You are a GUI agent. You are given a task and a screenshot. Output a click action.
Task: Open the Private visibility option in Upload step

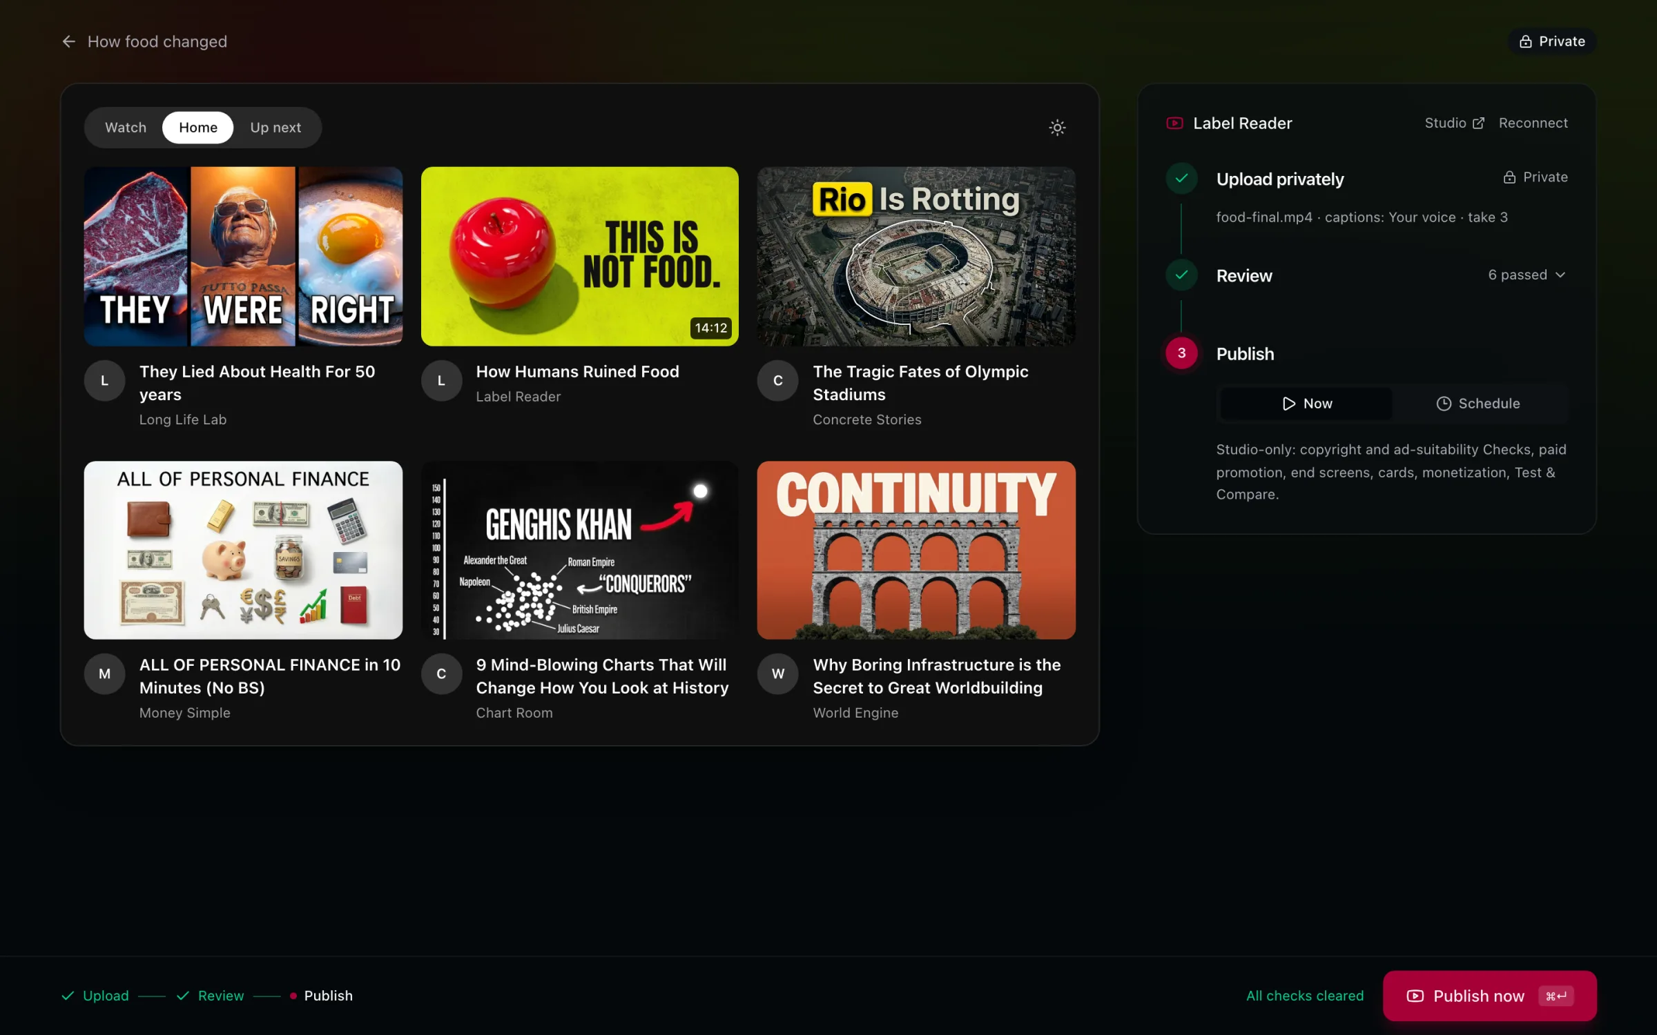pyautogui.click(x=1535, y=177)
